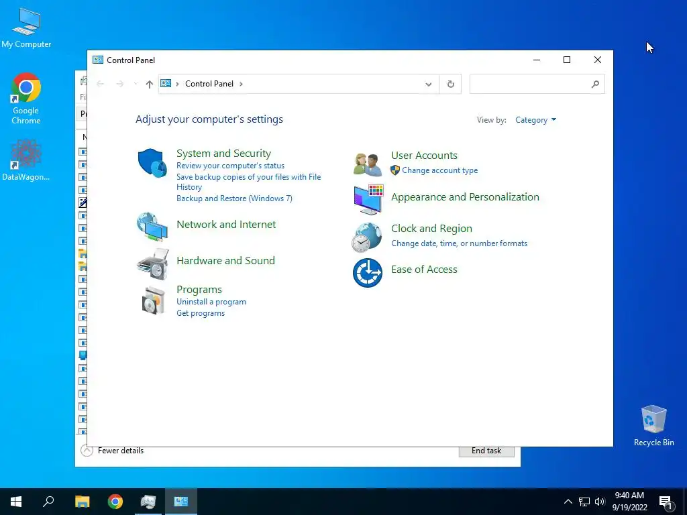
Task: Click the taskbar clock and date
Action: [629, 502]
